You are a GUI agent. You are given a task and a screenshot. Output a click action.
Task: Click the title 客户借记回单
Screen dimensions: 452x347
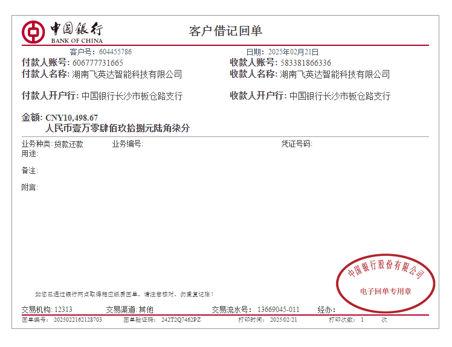[225, 31]
